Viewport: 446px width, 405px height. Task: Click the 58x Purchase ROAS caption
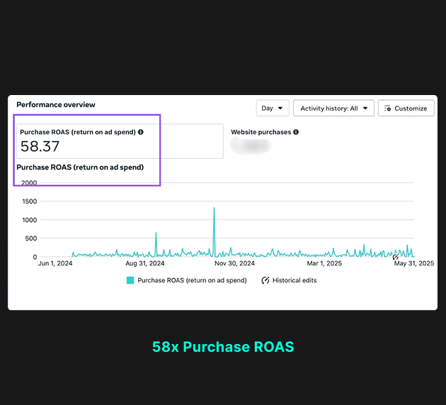pos(222,347)
